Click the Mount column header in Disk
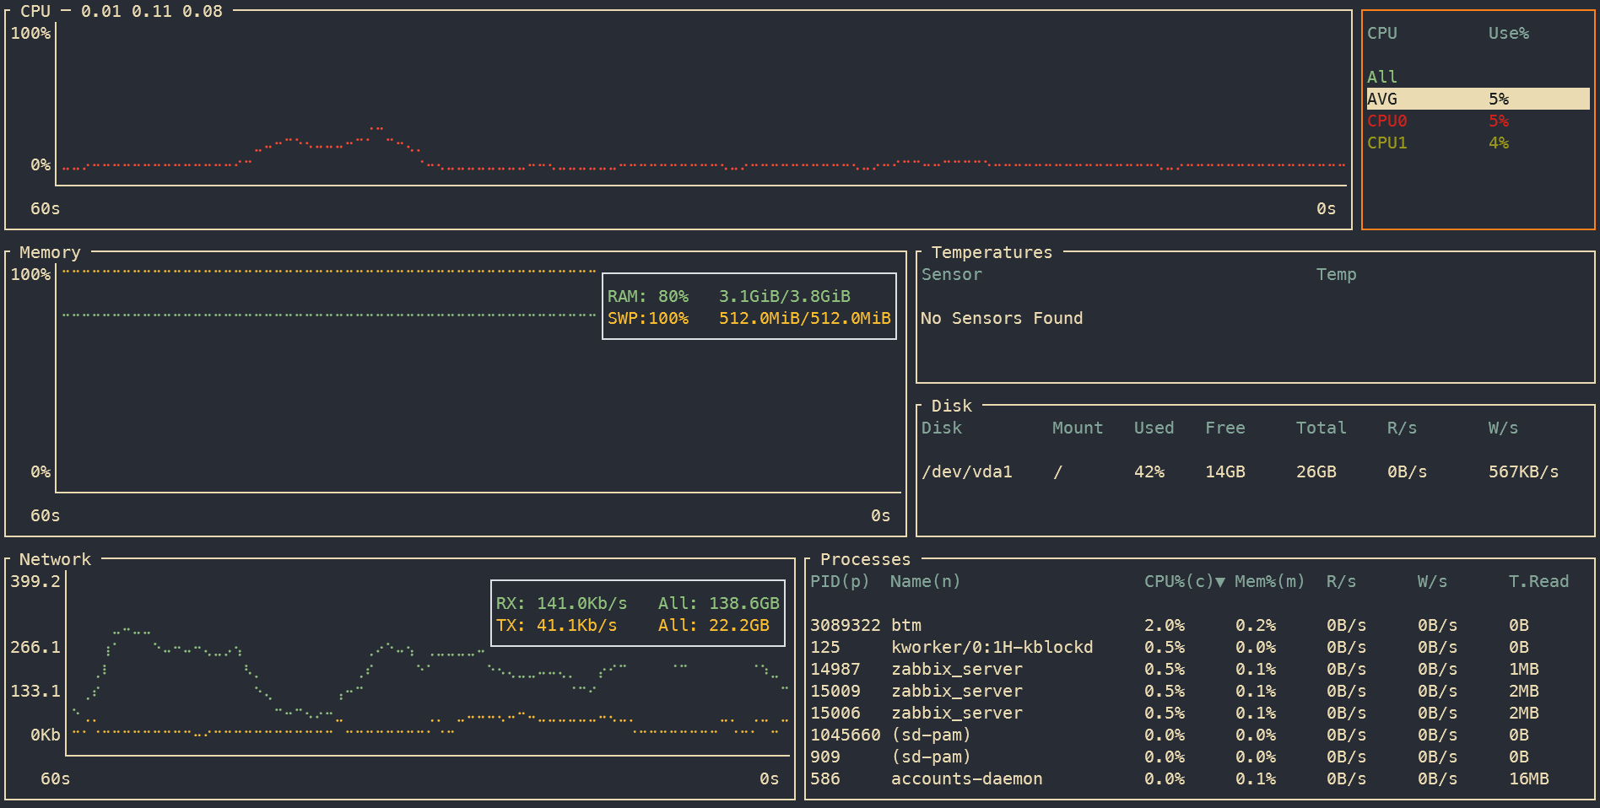Image resolution: width=1600 pixels, height=808 pixels. [1078, 428]
